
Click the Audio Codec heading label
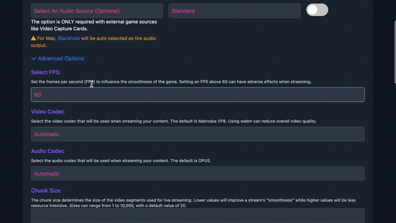(x=48, y=151)
